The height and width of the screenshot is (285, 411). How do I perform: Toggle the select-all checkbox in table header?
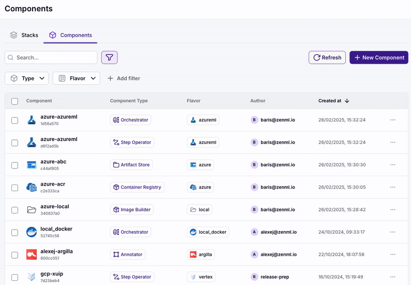14,101
